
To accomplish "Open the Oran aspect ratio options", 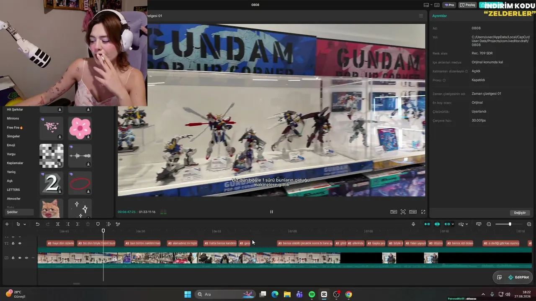I will (413, 212).
